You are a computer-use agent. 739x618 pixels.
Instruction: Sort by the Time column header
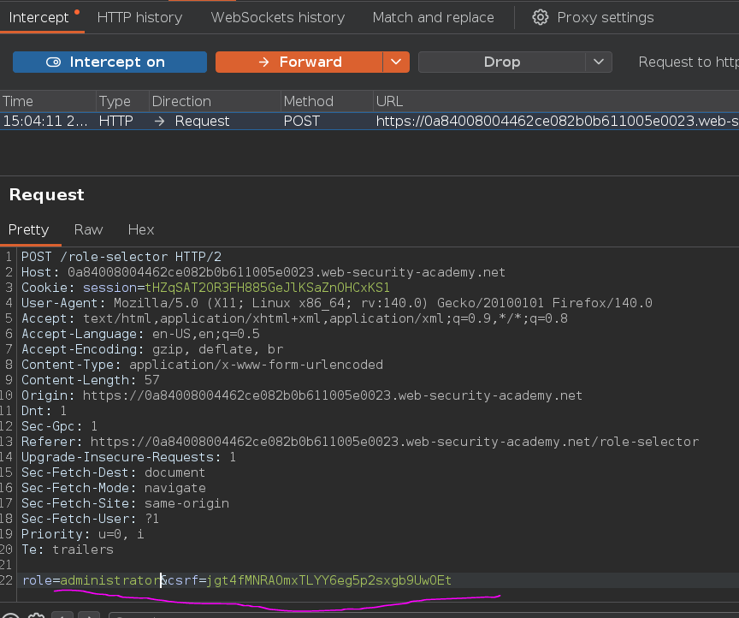48,101
